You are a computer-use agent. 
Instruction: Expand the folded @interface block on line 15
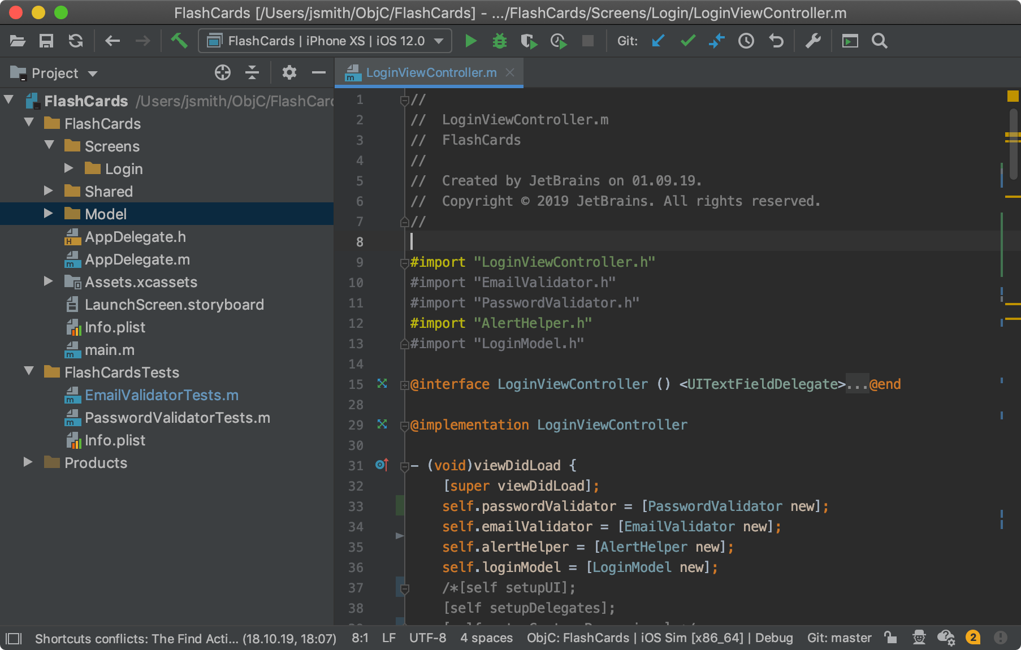pyautogui.click(x=404, y=385)
